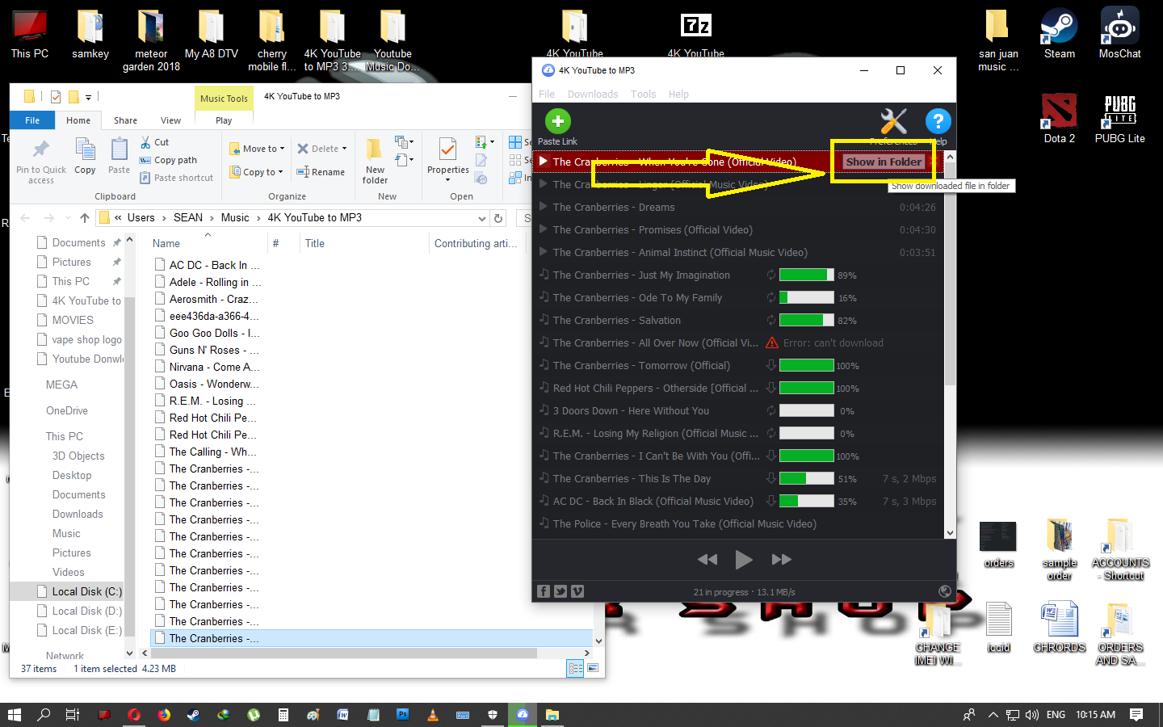Open the New item dropdown beside New folder
Viewport: 1163px width, 727px height.
click(405, 142)
